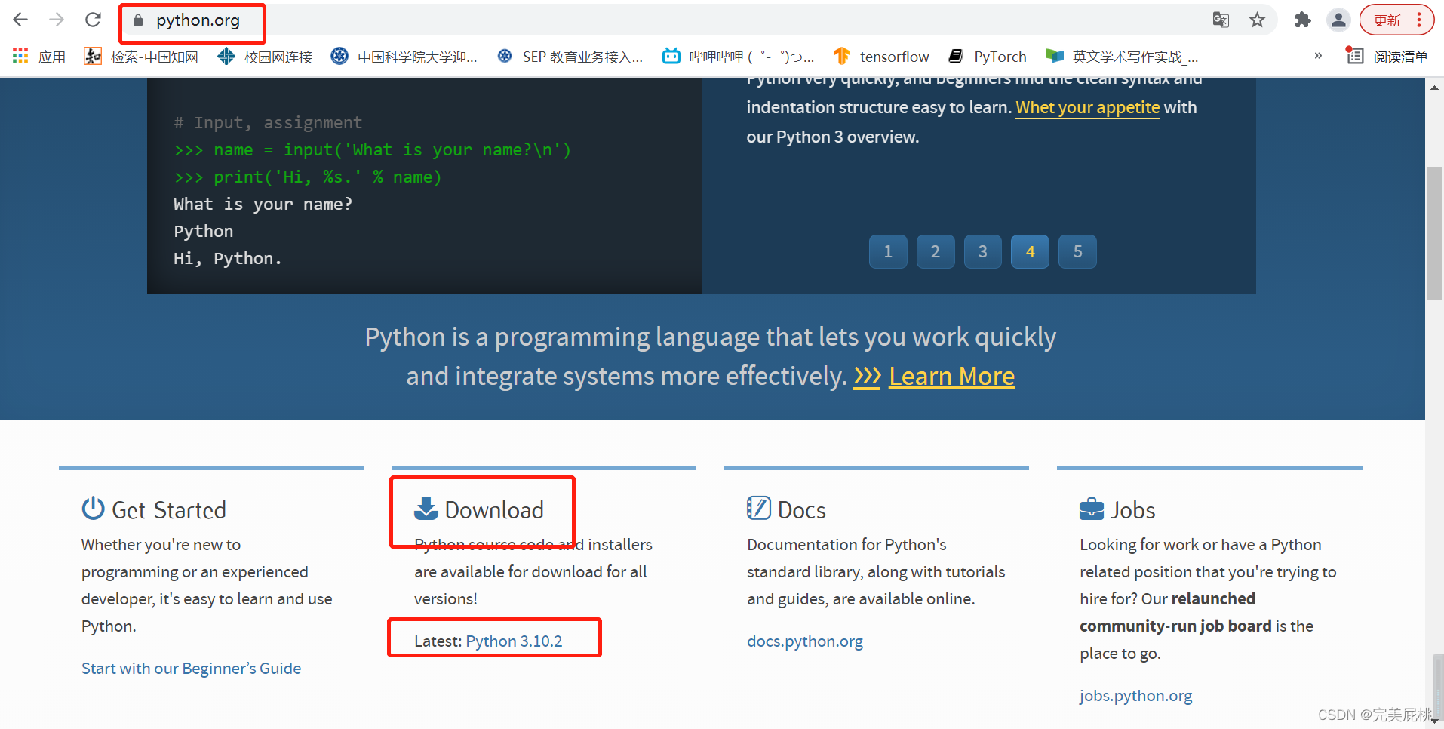Click the Python 3.10.2 latest link
This screenshot has height=729, width=1444.
(x=514, y=641)
